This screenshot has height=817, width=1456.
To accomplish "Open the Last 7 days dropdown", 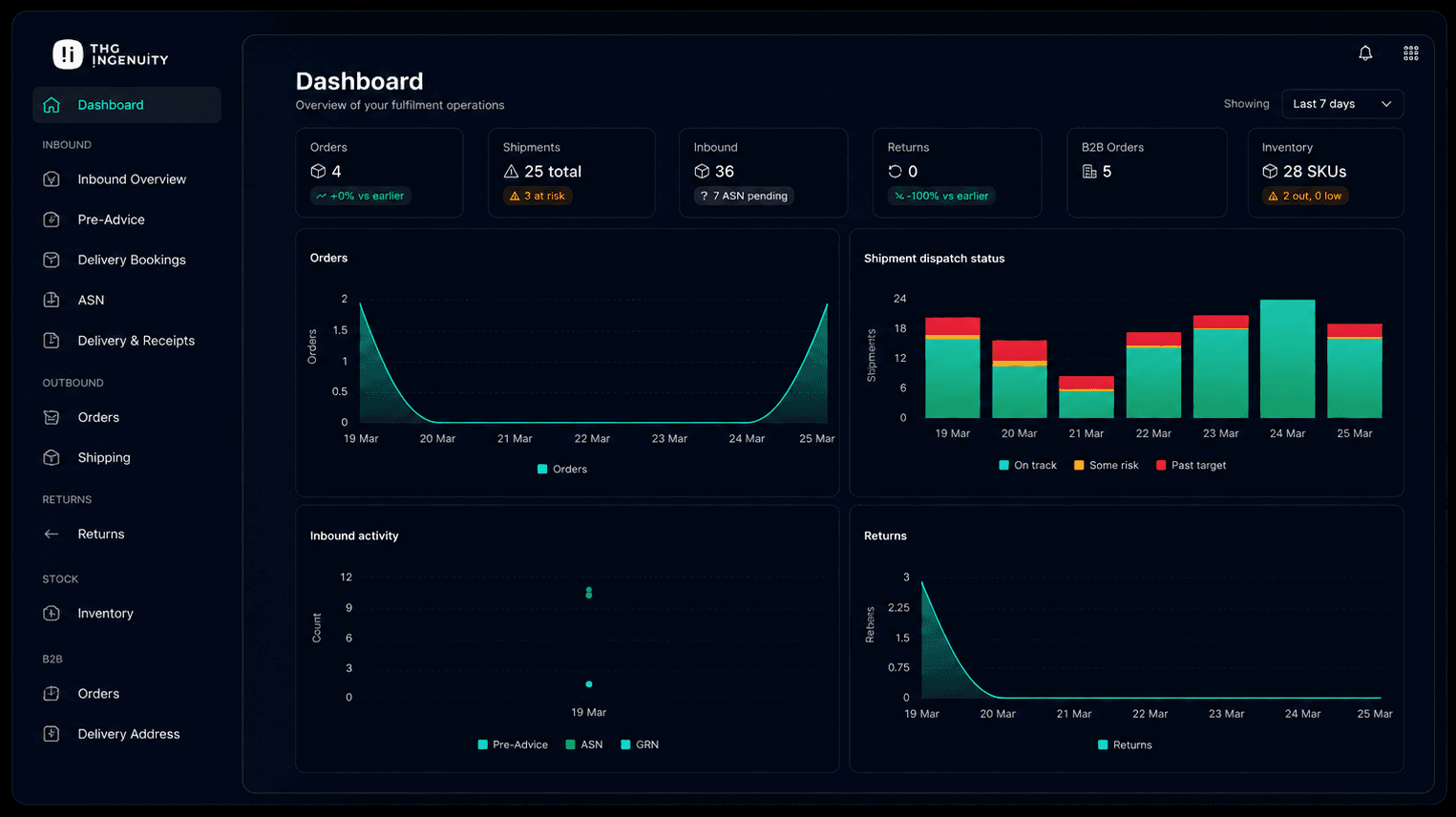I will click(1341, 104).
